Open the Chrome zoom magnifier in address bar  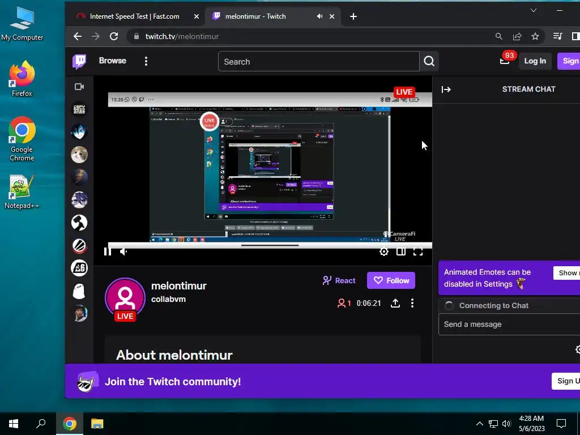pos(498,36)
